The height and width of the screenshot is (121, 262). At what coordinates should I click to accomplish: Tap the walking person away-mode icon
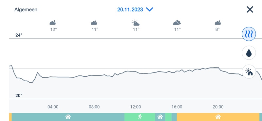140,117
